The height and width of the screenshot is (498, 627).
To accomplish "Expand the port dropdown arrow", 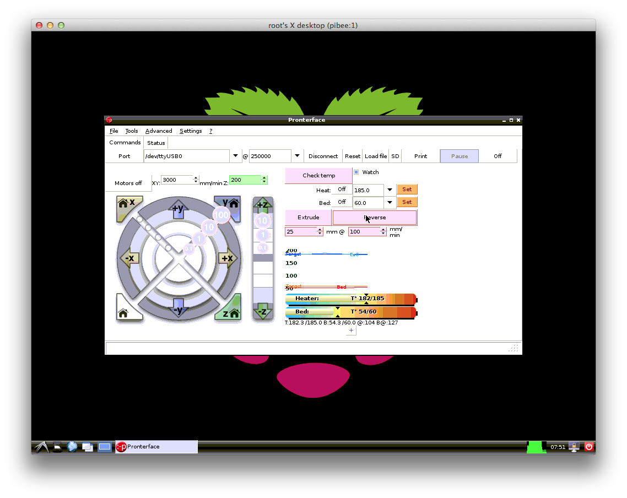I will pos(235,156).
